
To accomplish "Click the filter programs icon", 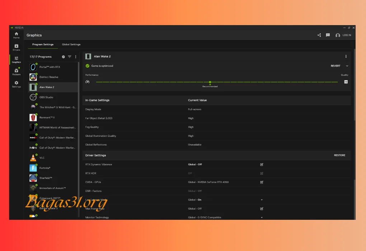I will click(x=70, y=57).
